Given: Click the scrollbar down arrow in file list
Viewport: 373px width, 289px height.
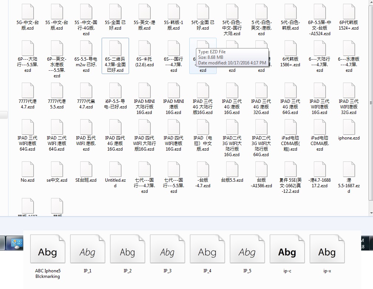Looking at the screenshot, I should (x=371, y=212).
